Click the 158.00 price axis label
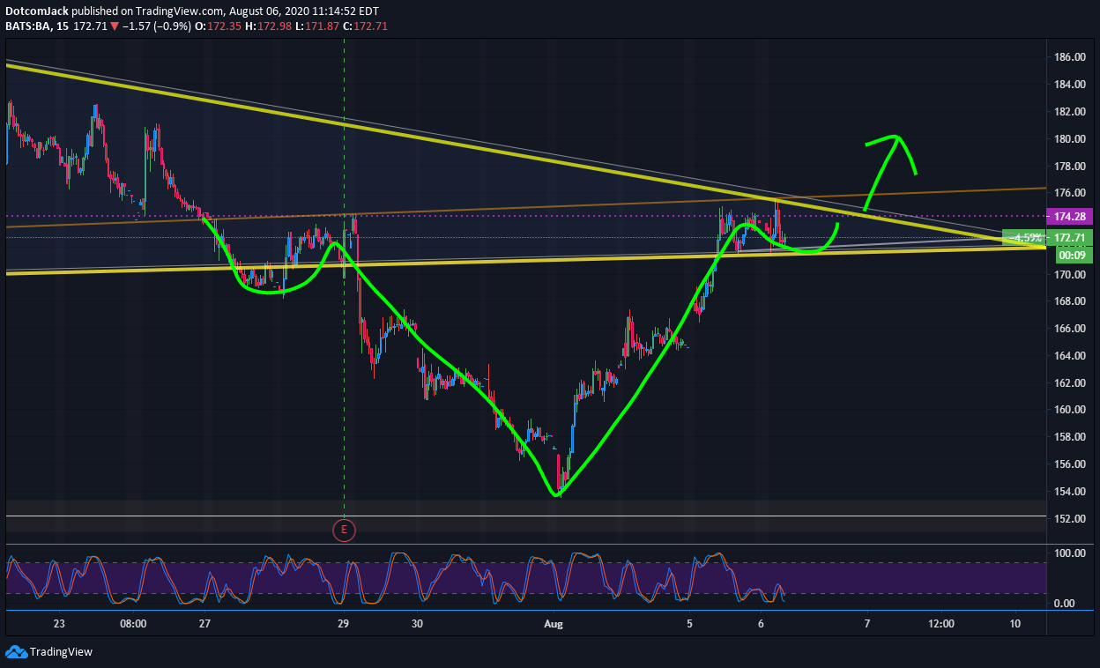This screenshot has height=668, width=1100. (1069, 437)
